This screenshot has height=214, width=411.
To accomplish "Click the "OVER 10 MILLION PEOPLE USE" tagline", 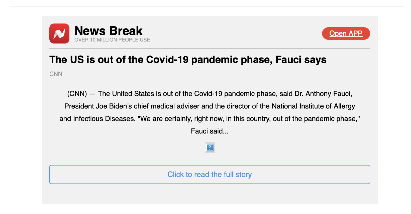I will 112,40.
